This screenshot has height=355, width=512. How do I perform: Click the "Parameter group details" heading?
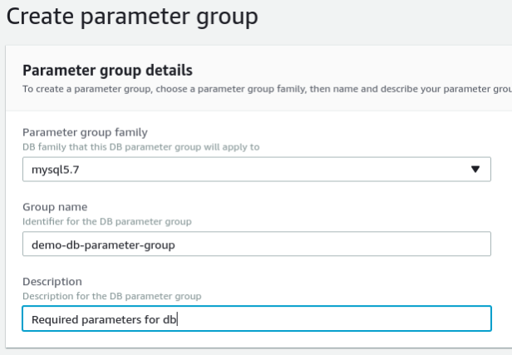point(107,70)
